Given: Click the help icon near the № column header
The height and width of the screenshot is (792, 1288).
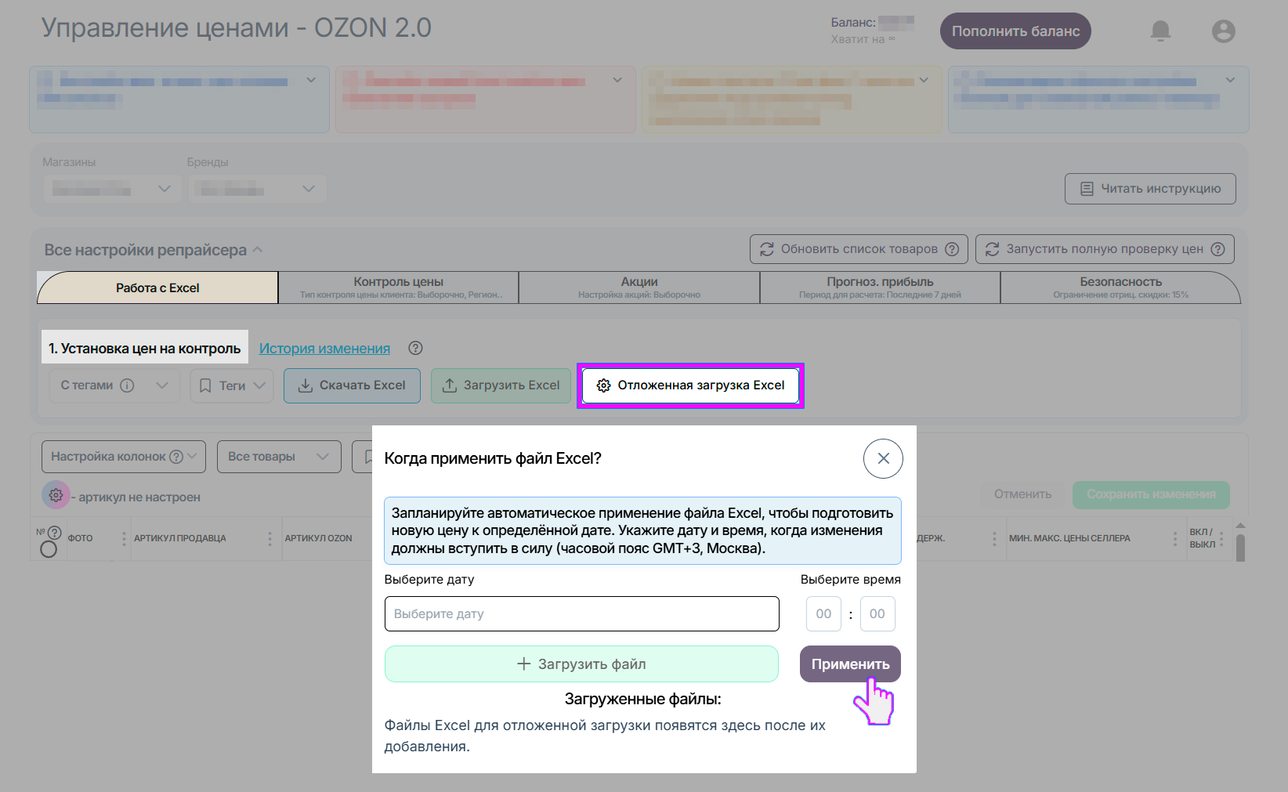Looking at the screenshot, I should click(54, 532).
